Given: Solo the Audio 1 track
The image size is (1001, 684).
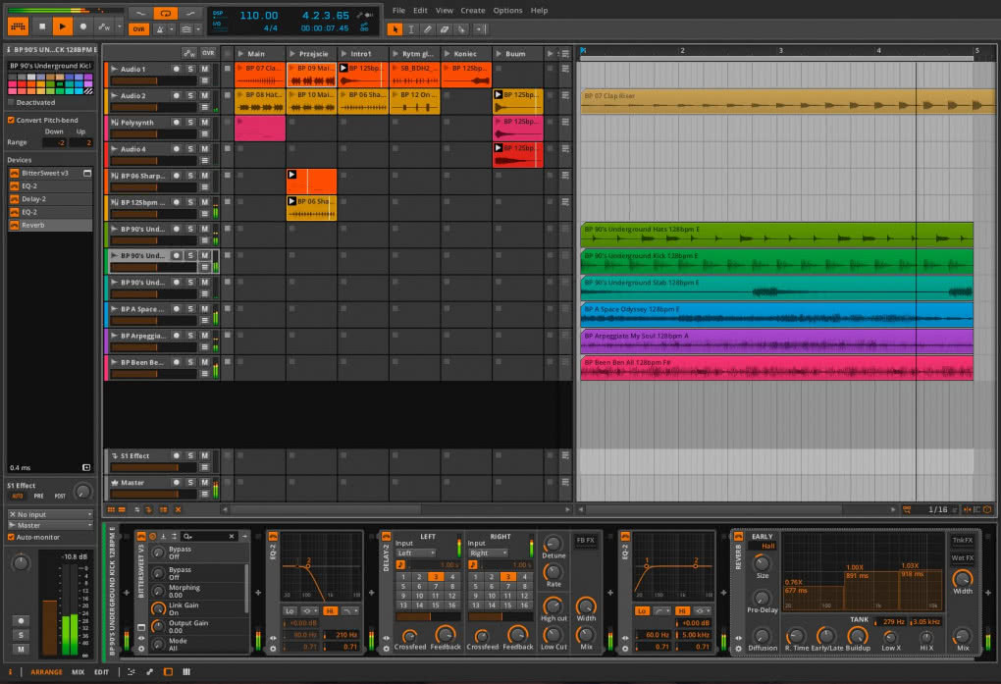Looking at the screenshot, I should click(191, 69).
